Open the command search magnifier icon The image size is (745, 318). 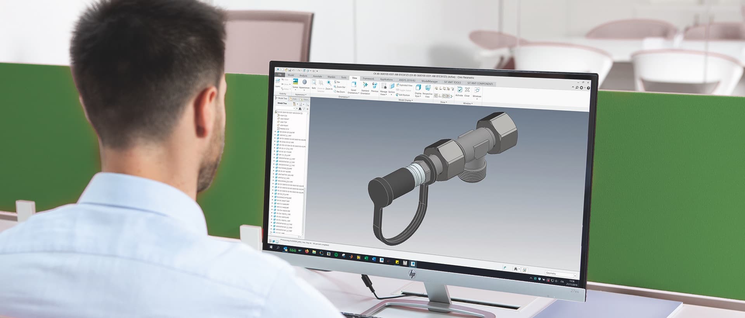tap(577, 88)
